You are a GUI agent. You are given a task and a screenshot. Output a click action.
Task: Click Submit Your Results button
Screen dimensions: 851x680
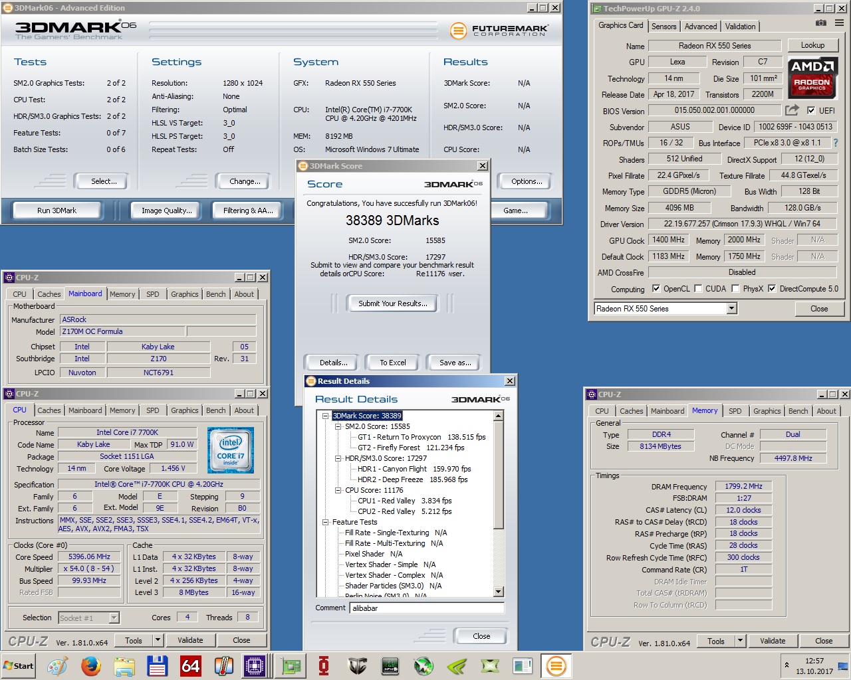tap(393, 303)
